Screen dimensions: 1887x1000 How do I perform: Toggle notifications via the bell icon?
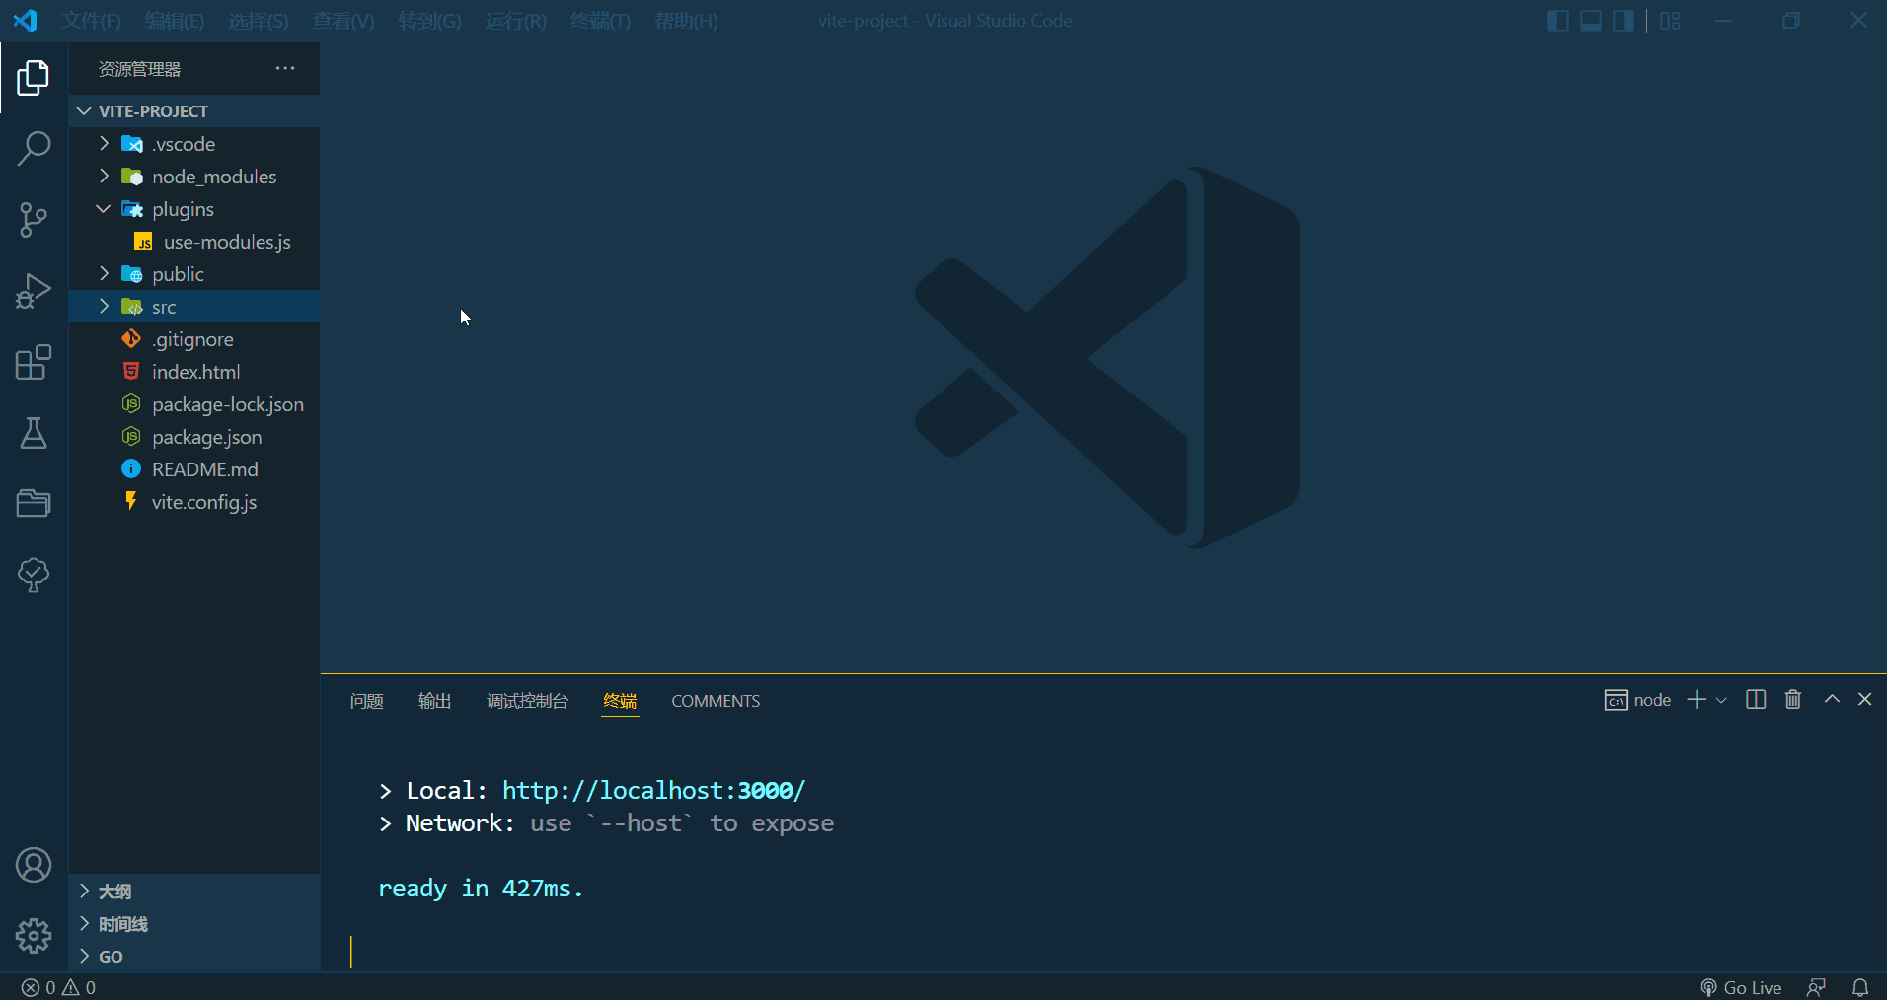1859,987
